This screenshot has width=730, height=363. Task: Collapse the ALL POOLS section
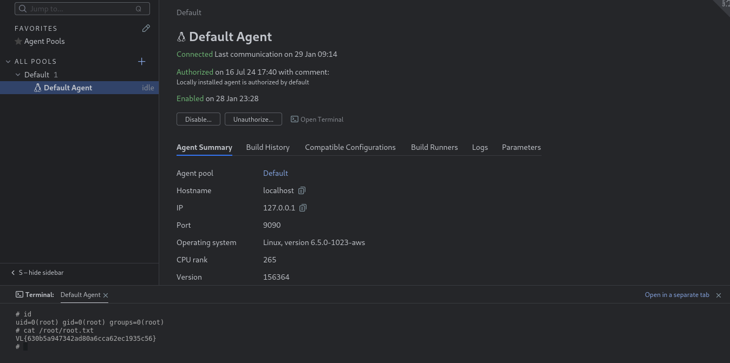(x=8, y=62)
